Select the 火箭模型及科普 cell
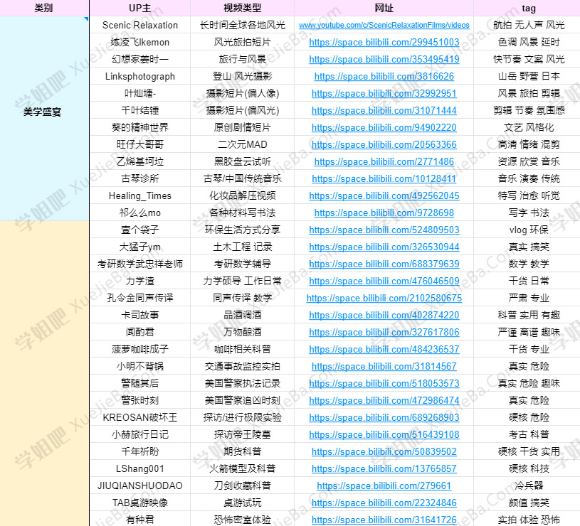Screen dimensions: 580x526 pos(242,468)
